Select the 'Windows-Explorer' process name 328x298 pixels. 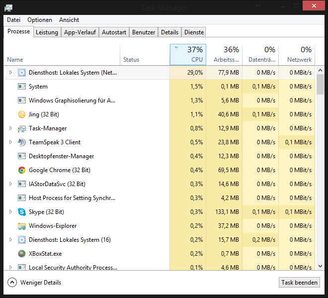[x=53, y=226]
